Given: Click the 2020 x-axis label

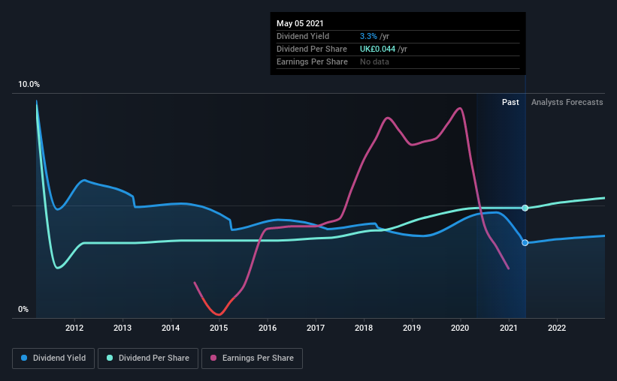Looking at the screenshot, I should tap(460, 328).
